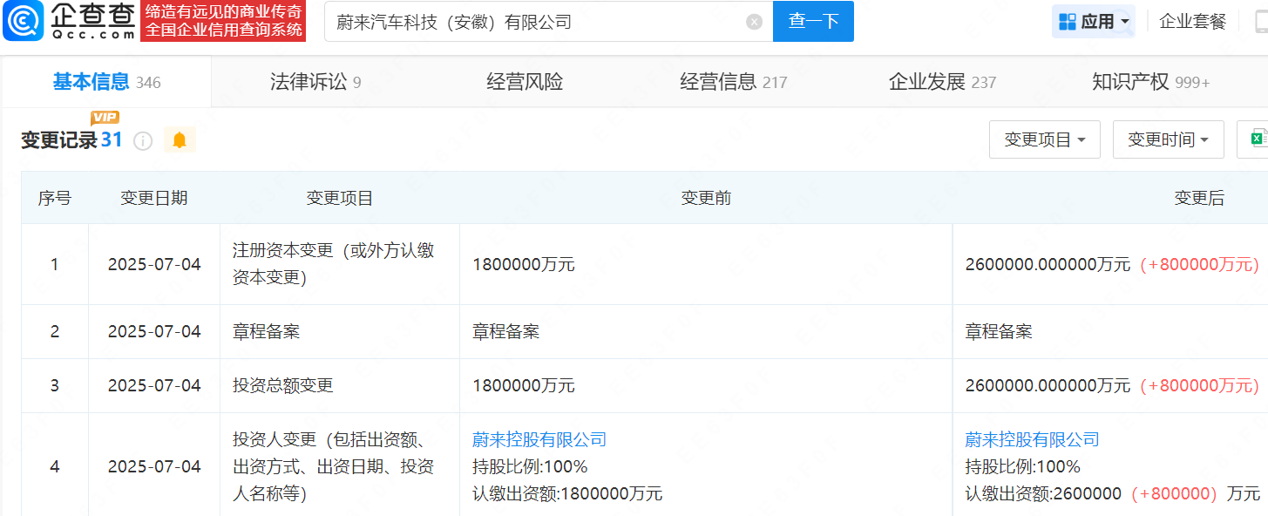Open 蔚来控股有限公司 link in 变更后 column
This screenshot has height=516, width=1268.
pyautogui.click(x=1032, y=440)
